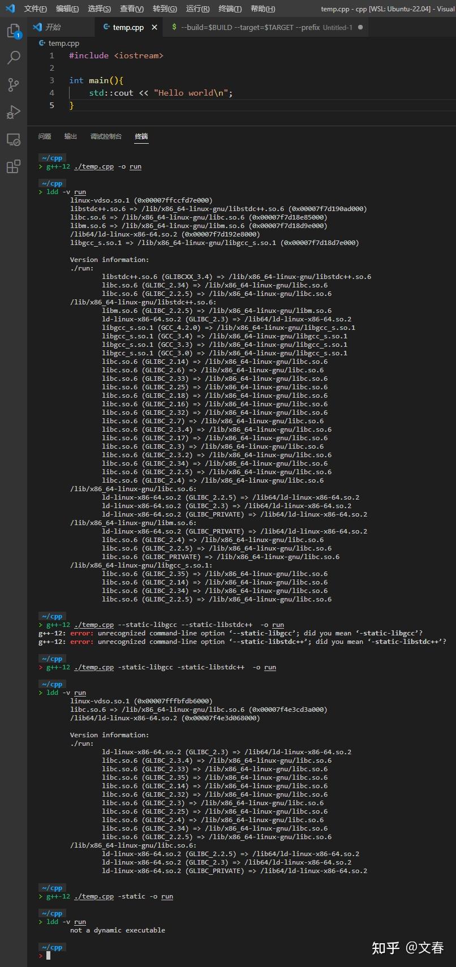Click the VS Code logo in title bar
This screenshot has width=456, height=967.
10,8
